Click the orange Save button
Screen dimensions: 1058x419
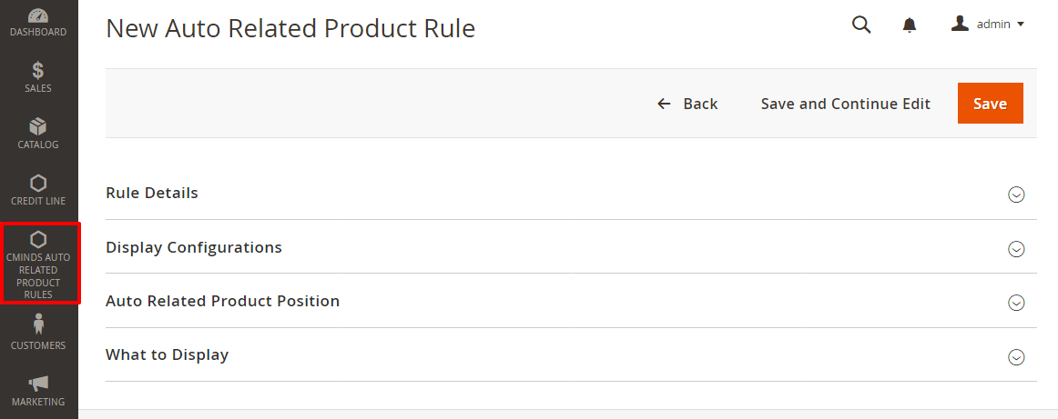[x=990, y=104]
